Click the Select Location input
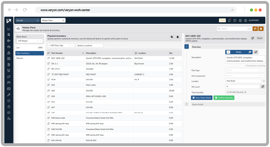 click(89, 45)
